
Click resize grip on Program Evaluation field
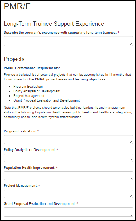pos(131,142)
